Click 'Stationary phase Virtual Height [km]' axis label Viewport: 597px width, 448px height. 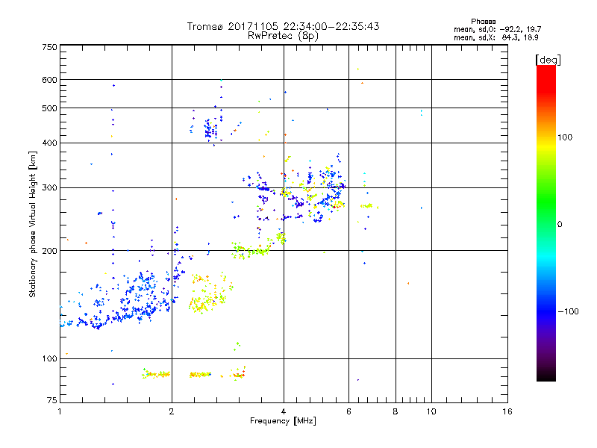32,225
